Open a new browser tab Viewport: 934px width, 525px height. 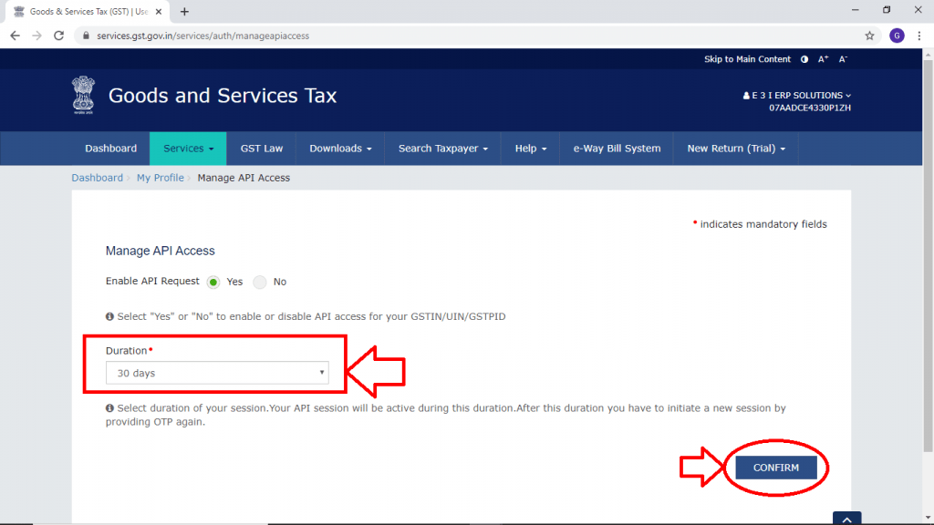click(184, 11)
